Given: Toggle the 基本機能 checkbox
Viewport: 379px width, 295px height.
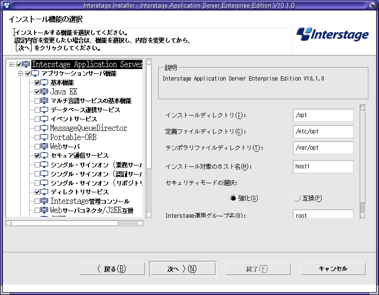Looking at the screenshot, I should (37, 83).
